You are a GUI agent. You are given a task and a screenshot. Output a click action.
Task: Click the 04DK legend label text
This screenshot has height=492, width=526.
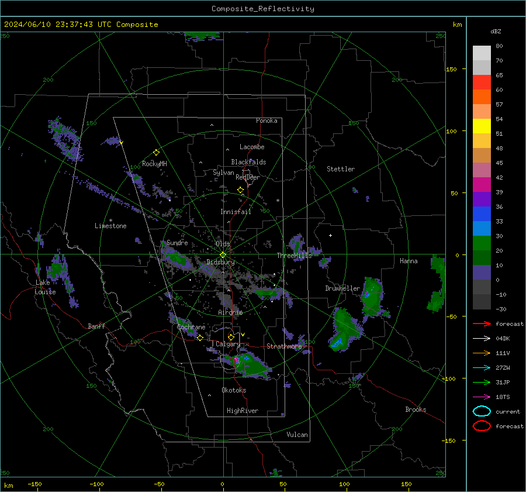point(503,339)
